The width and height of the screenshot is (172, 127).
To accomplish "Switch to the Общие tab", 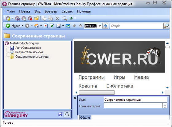I will (85, 118).
